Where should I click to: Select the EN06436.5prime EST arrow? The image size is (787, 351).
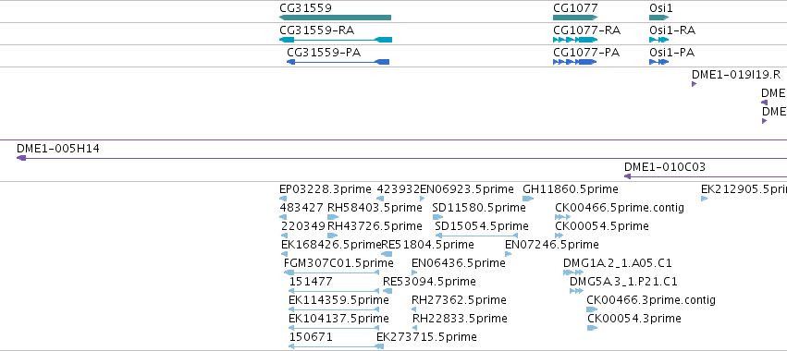[x=414, y=272]
